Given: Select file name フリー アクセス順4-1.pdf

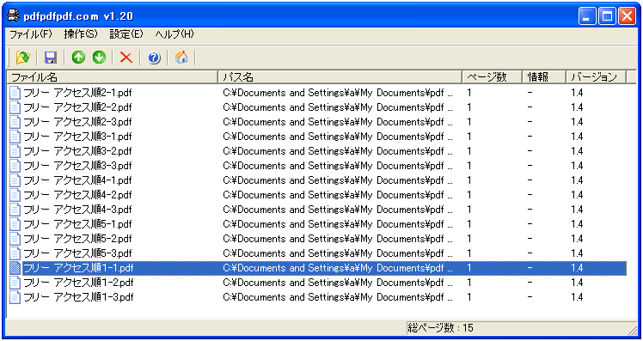Looking at the screenshot, I should point(77,180).
